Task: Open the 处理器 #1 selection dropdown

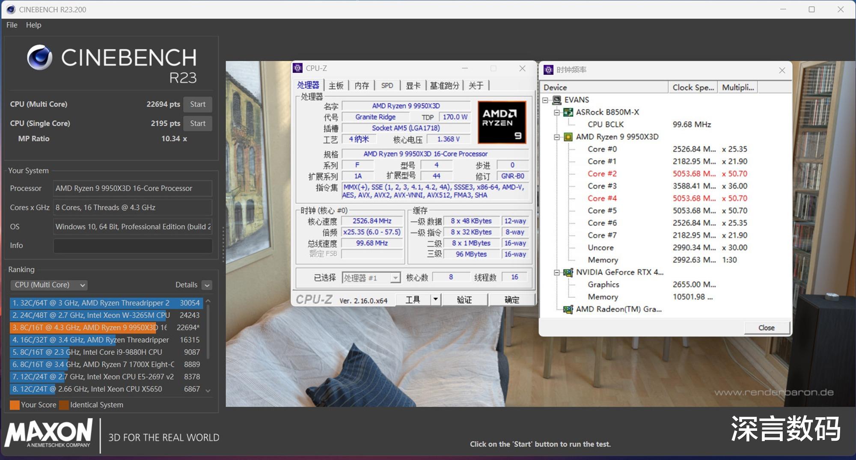Action: click(x=395, y=278)
